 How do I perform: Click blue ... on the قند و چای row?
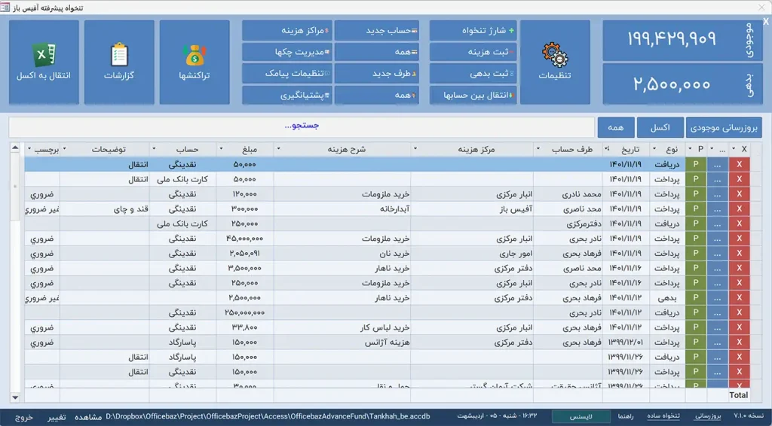718,208
